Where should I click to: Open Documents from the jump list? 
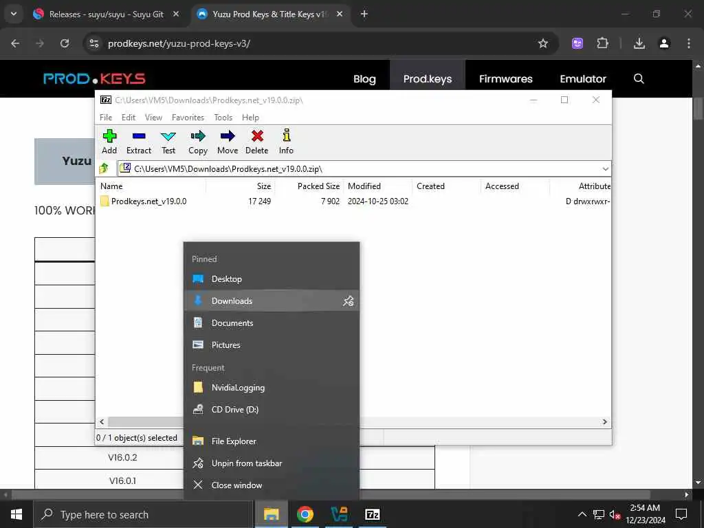coord(272,323)
